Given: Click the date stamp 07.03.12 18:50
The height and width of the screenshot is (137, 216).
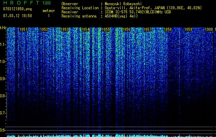Looking at the screenshot, I should click(x=18, y=16).
